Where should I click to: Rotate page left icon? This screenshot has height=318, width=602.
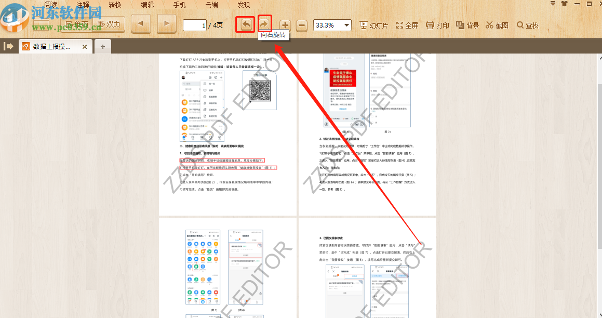tap(246, 25)
